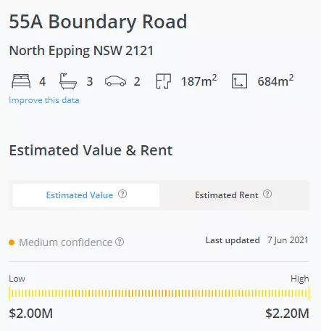Click the land size icon

coord(239,81)
